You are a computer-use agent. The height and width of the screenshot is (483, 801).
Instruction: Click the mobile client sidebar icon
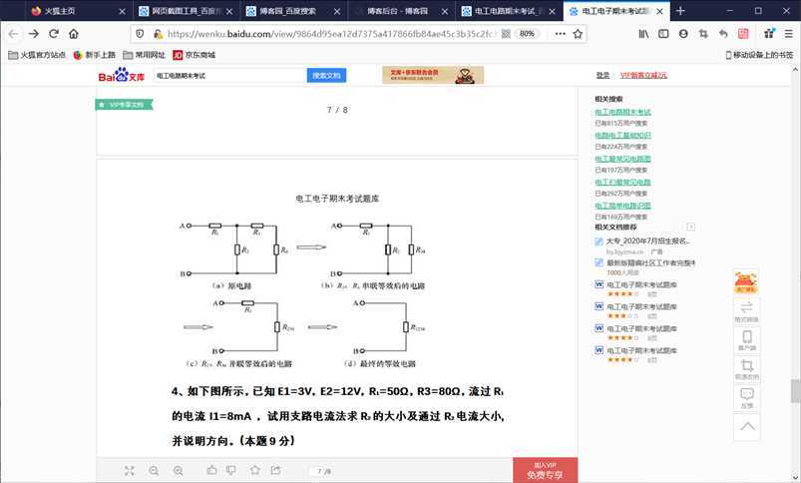[746, 340]
